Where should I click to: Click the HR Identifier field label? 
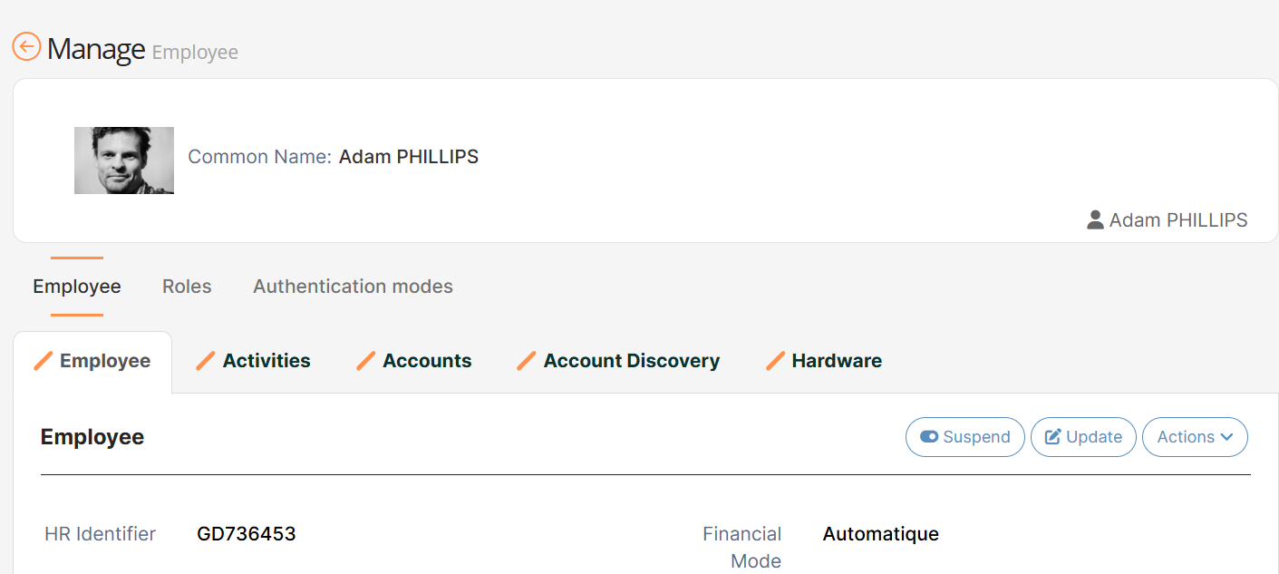pyautogui.click(x=100, y=534)
